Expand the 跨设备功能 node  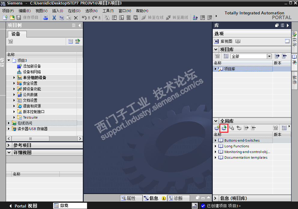pyautogui.click(x=14, y=89)
